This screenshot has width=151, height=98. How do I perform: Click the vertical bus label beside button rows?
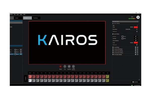(26, 78)
